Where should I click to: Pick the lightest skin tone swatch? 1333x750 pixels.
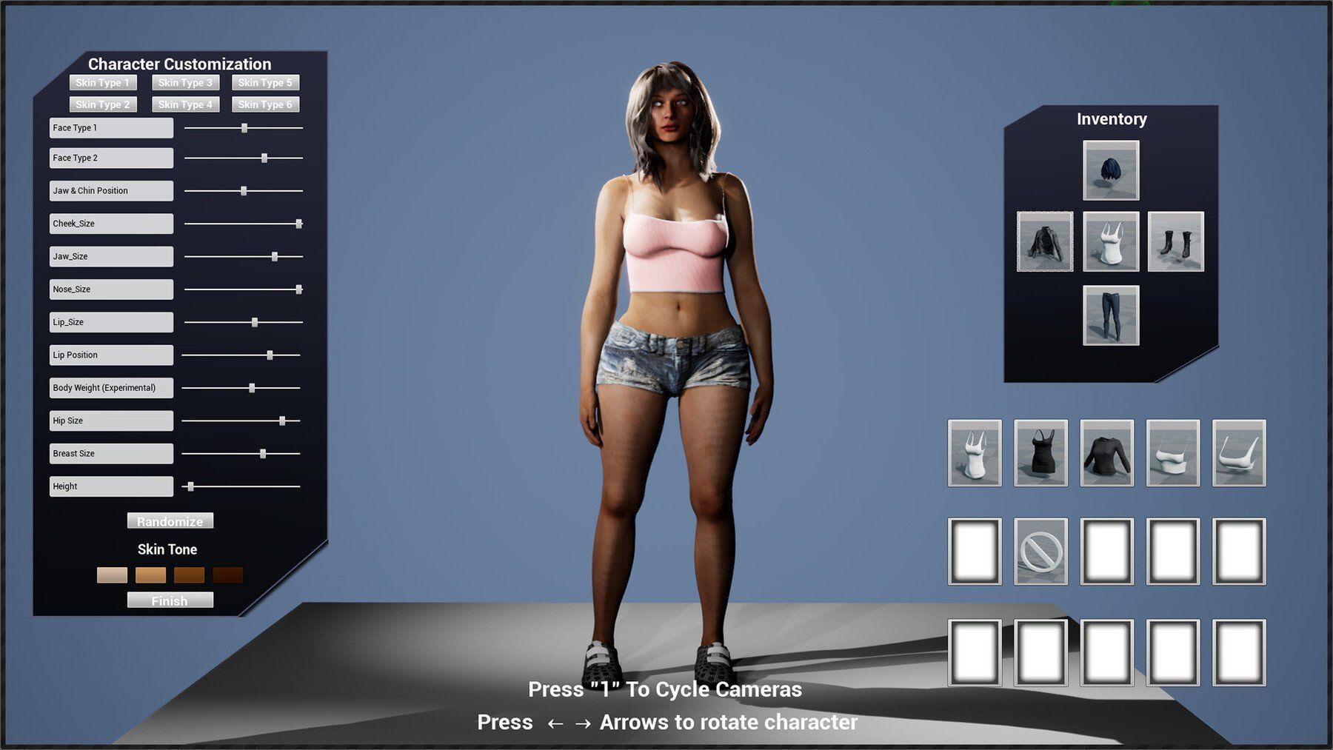point(112,575)
